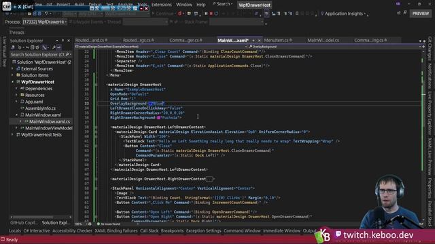Screen dimensions: 435x244
Task: Switch to the GitHub Copilot panel tab
Action: tap(24, 223)
